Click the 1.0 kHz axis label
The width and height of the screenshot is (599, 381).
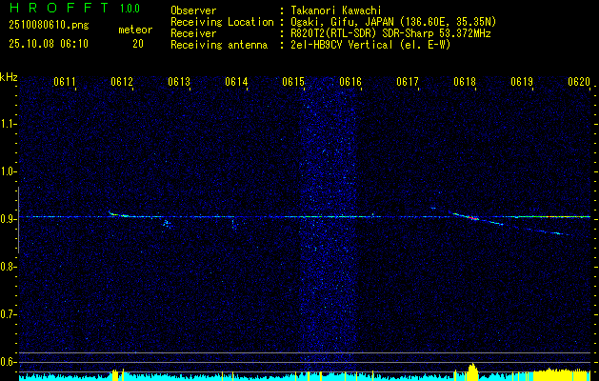click(x=8, y=171)
